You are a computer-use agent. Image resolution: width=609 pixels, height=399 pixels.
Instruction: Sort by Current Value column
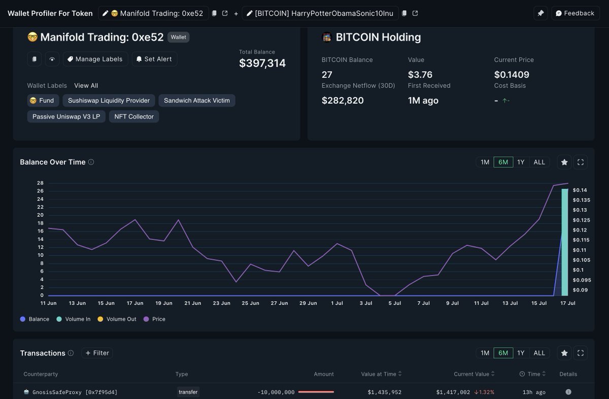(475, 374)
